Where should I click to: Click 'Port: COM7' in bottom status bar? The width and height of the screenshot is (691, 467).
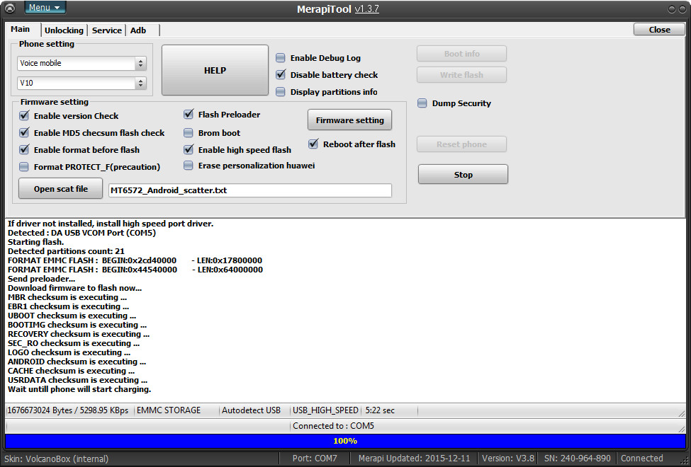pyautogui.click(x=315, y=459)
